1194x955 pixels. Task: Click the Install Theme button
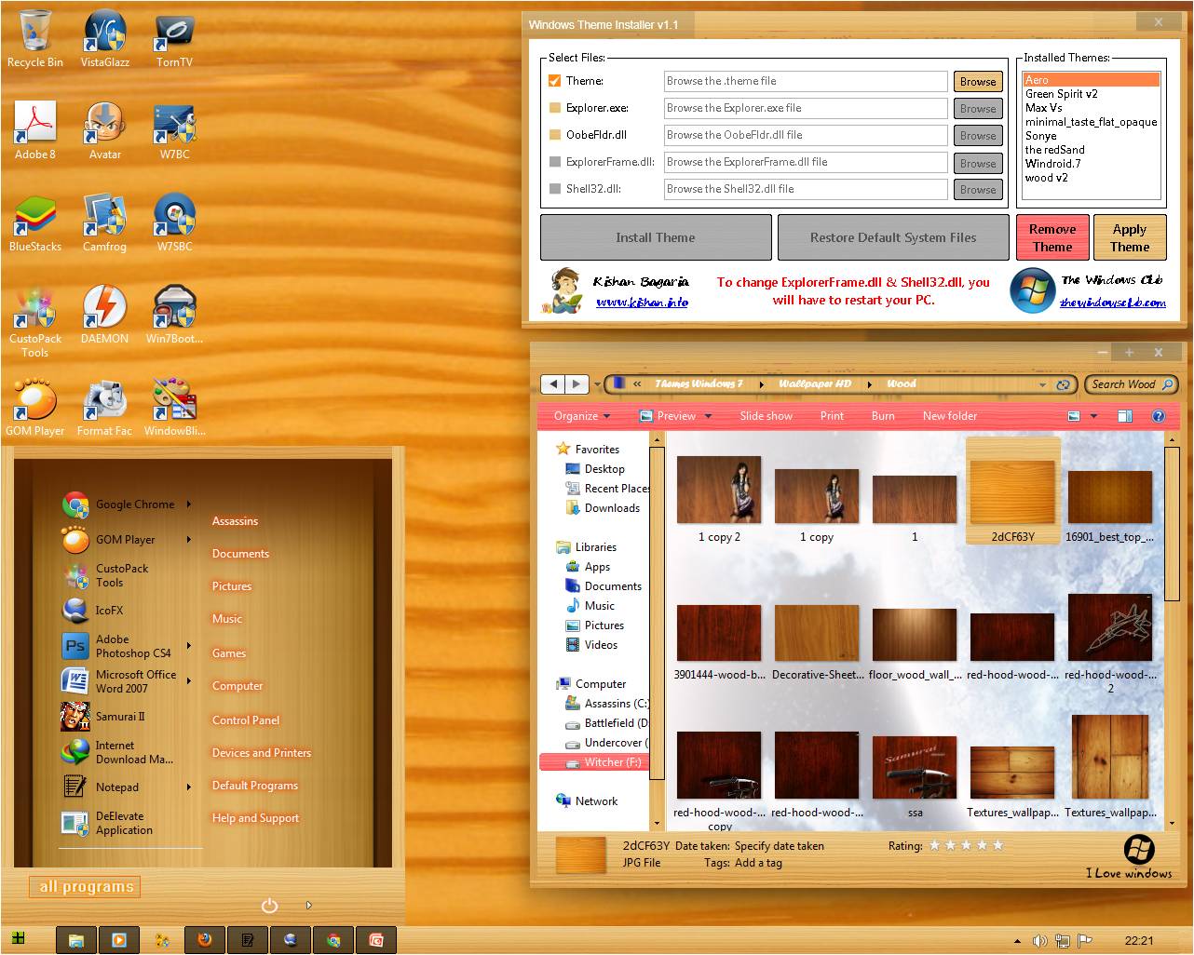coord(656,237)
